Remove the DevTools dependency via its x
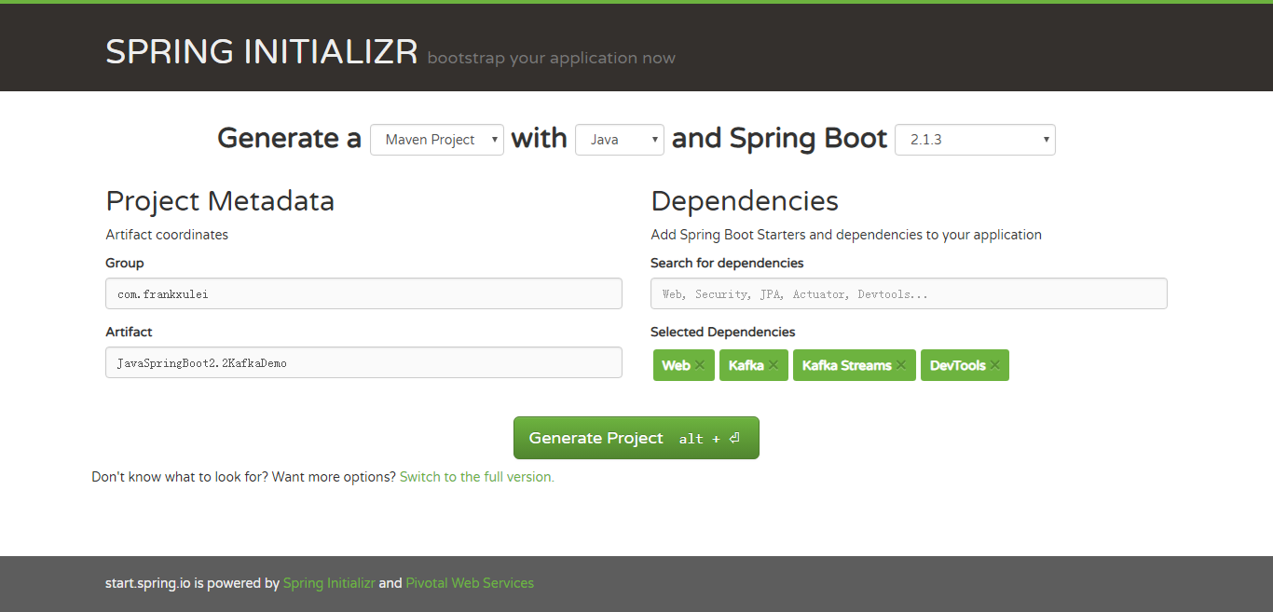Image resolution: width=1273 pixels, height=612 pixels. pos(994,365)
